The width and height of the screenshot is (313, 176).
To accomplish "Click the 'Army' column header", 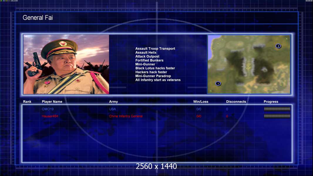I will point(113,102).
